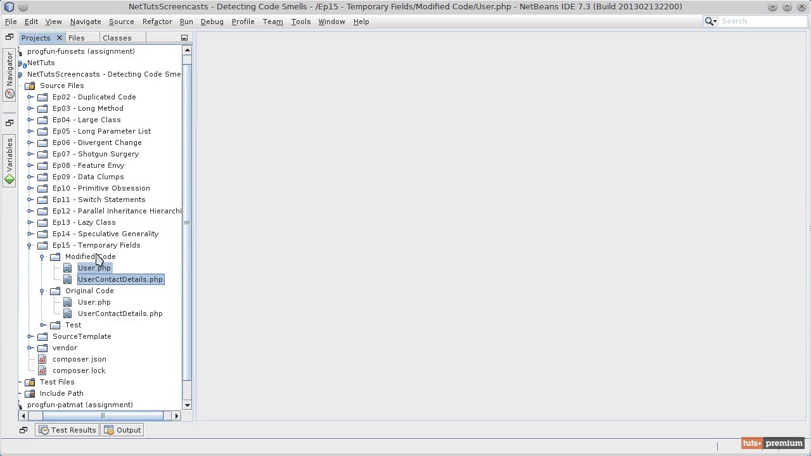Collapse Ep15 - Temporary Fields folder
This screenshot has height=456, width=811.
[x=30, y=245]
